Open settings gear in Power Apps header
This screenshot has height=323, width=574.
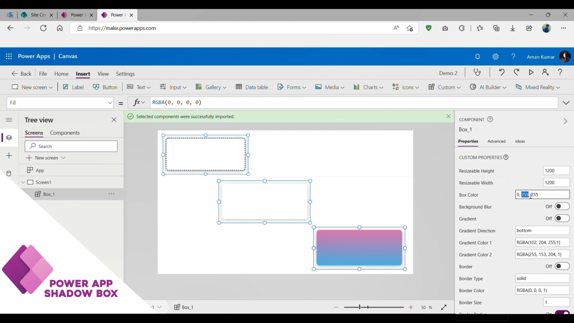coord(496,57)
